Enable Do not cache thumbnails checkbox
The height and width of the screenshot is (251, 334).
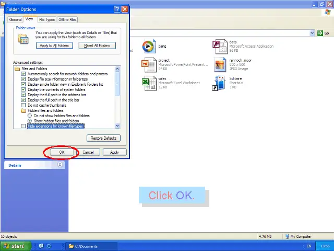click(23, 105)
